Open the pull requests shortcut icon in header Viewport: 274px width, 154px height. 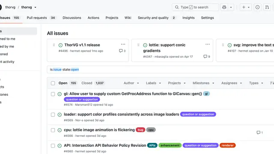tap(267, 7)
